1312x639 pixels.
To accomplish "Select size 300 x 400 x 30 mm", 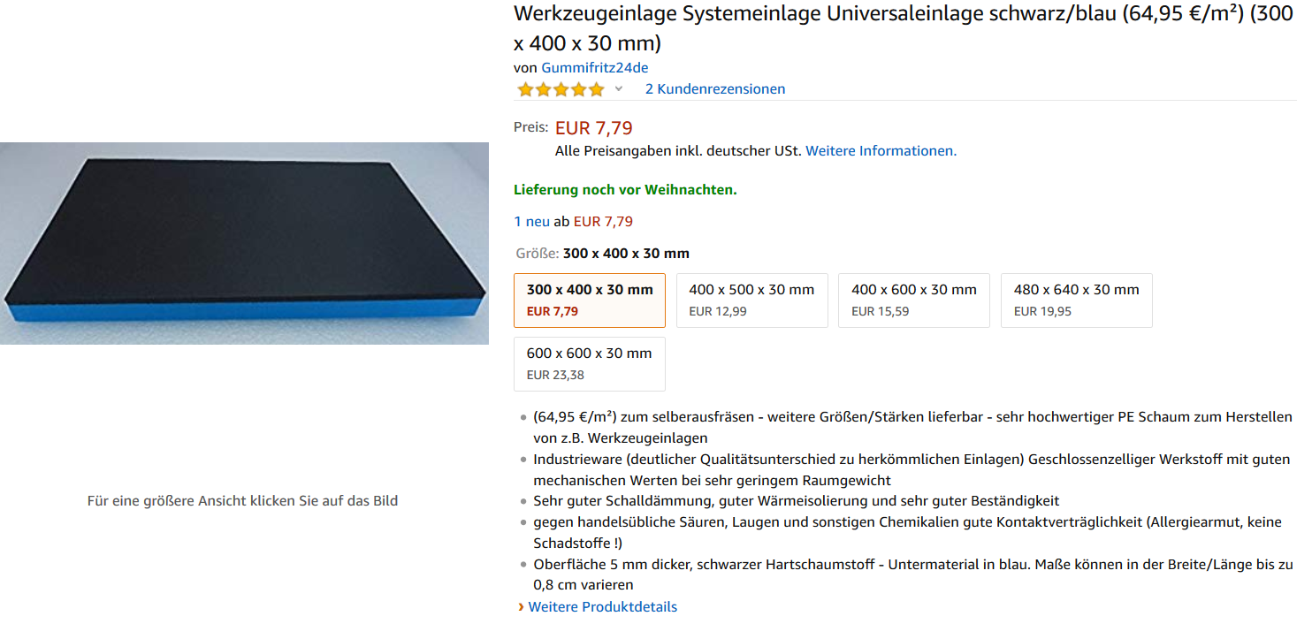I will (x=590, y=300).
